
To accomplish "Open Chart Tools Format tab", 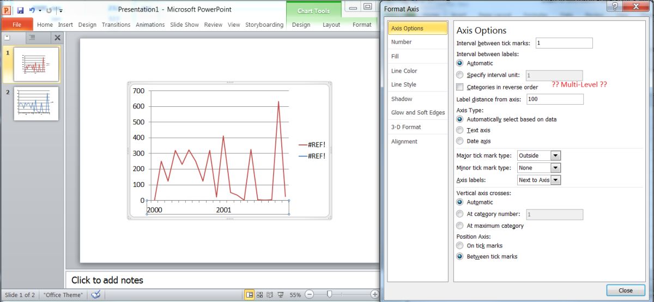I will tap(362, 25).
